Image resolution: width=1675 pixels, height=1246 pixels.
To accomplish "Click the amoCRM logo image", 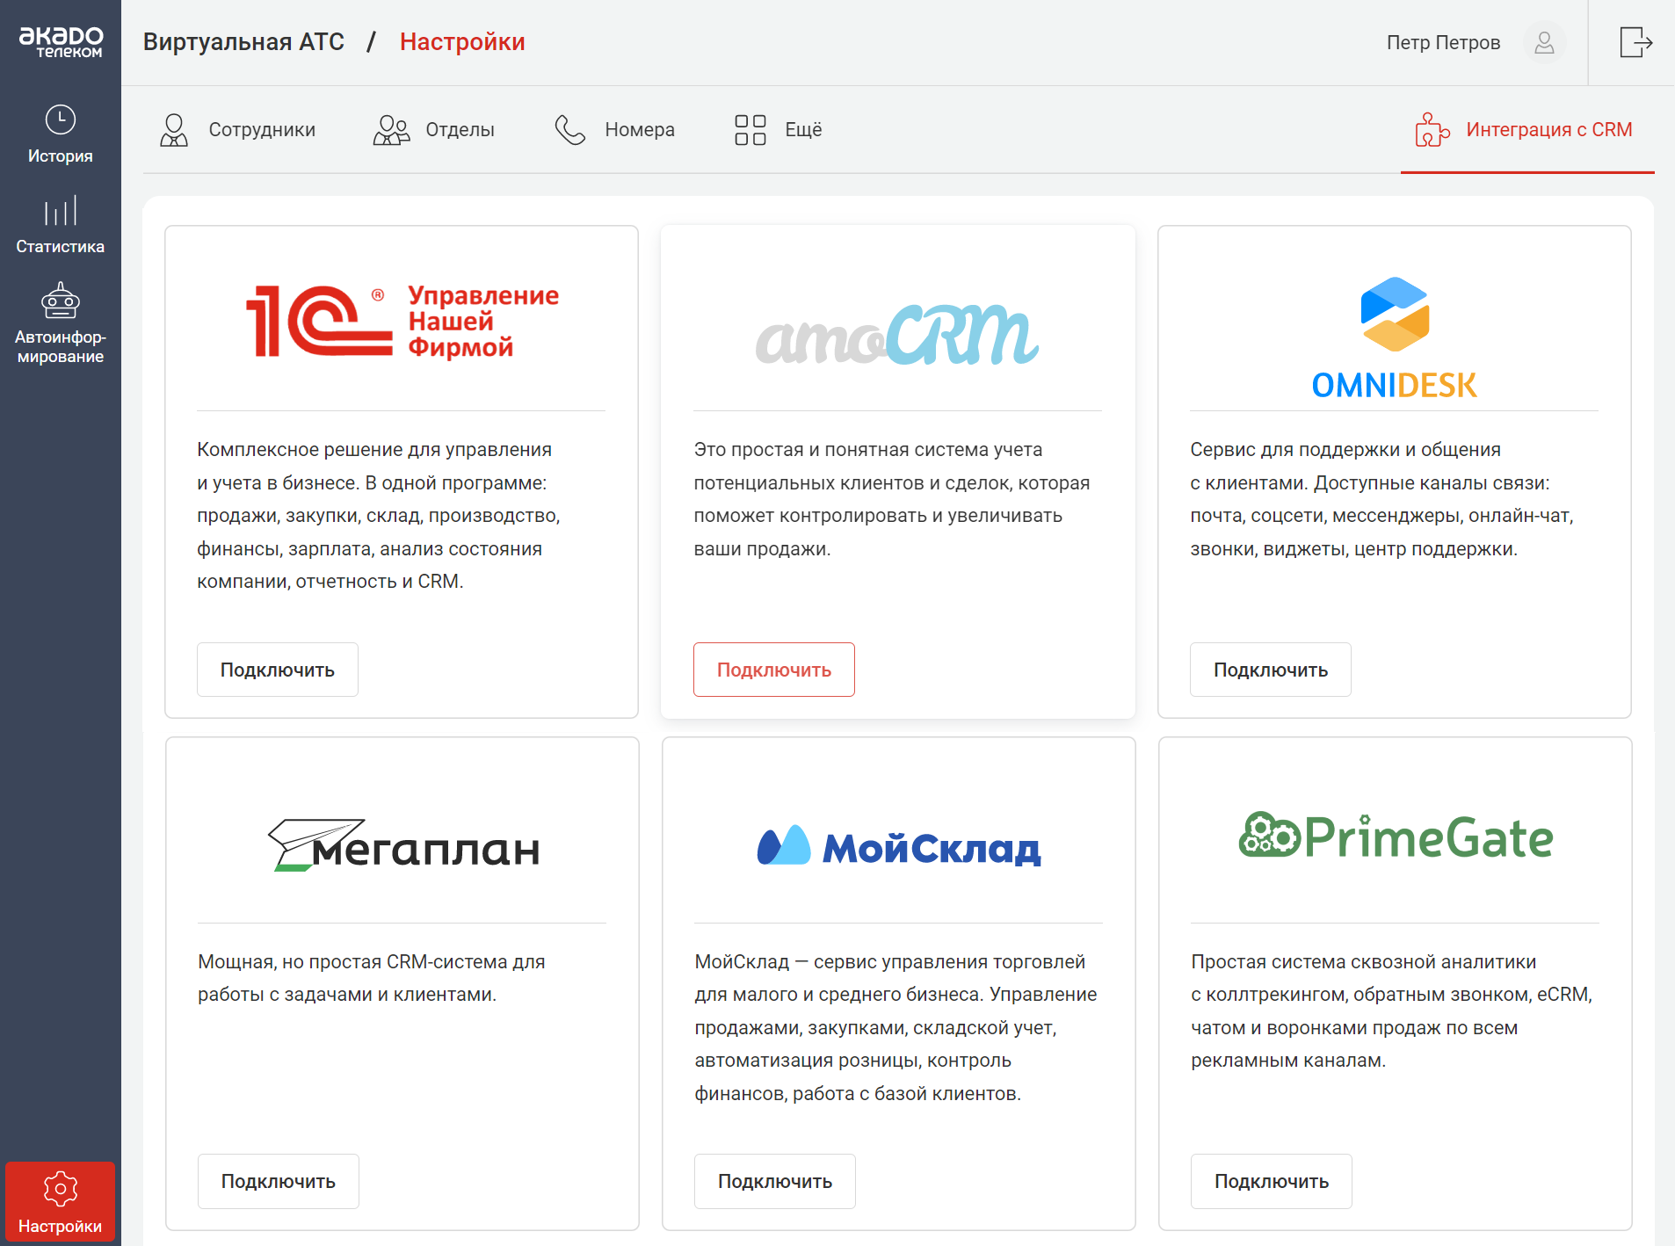I will (x=897, y=335).
